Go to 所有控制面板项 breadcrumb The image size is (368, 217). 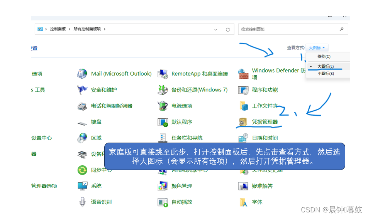[87, 29]
